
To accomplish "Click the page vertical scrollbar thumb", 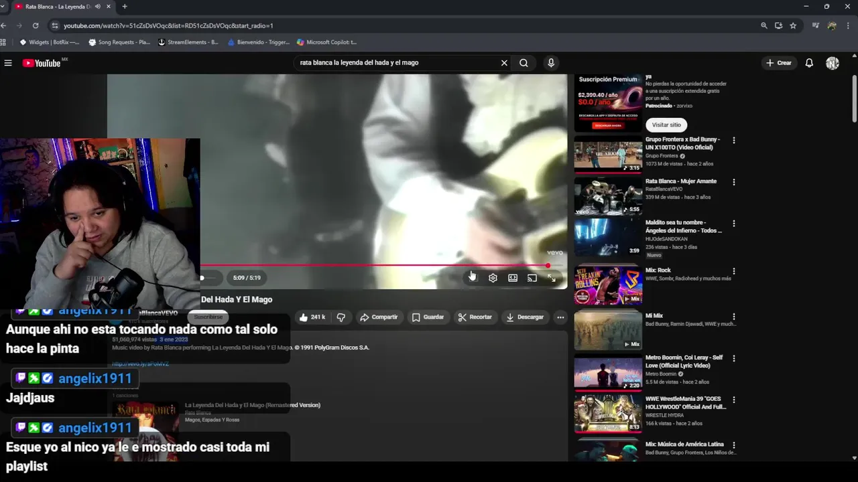I will (x=854, y=100).
